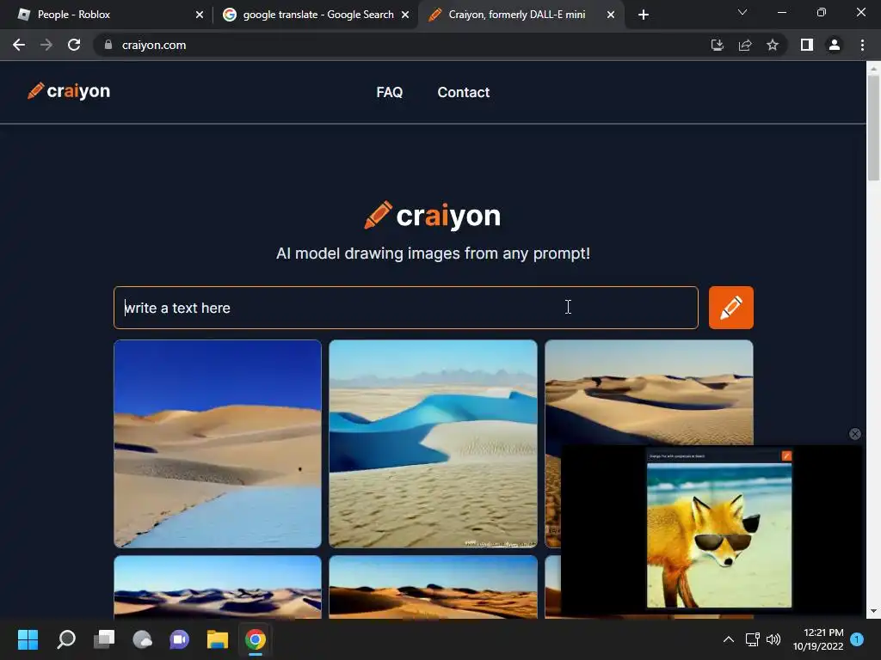Click the orange pencil draw button

pyautogui.click(x=731, y=308)
